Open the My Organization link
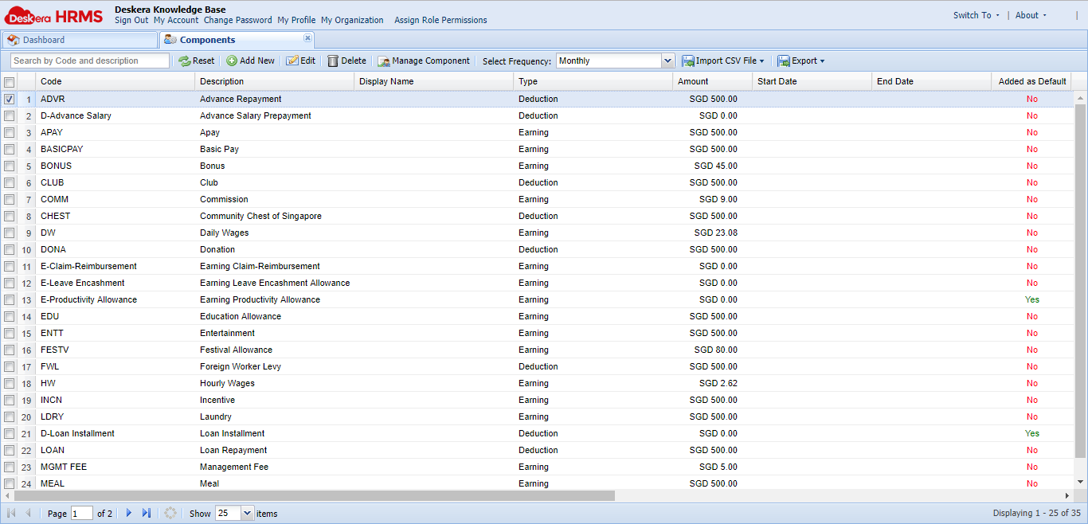The height and width of the screenshot is (524, 1088). [x=352, y=20]
